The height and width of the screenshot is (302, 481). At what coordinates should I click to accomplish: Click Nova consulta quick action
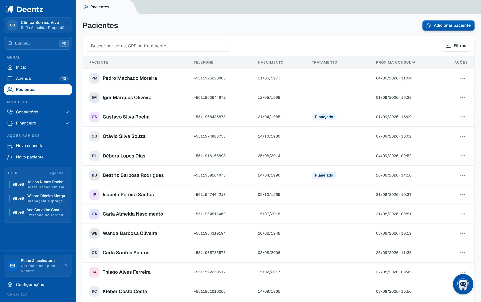38,146
